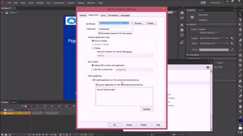The image size is (243, 136).
Task: Select the Oval tool
Action: click(x=240, y=60)
